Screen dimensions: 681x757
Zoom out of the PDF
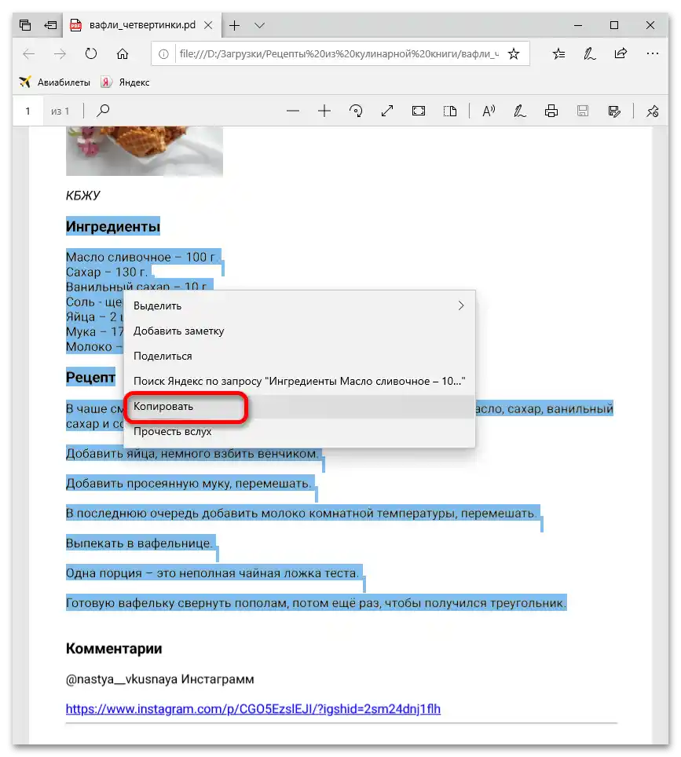click(293, 111)
